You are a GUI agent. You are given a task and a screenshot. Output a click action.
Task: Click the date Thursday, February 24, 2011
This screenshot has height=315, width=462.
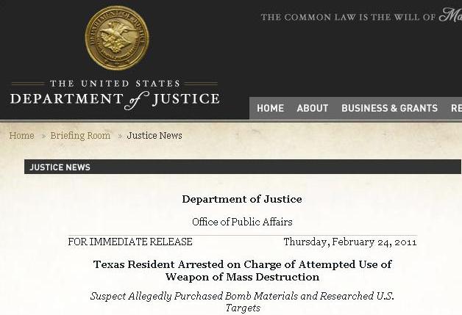(x=349, y=242)
